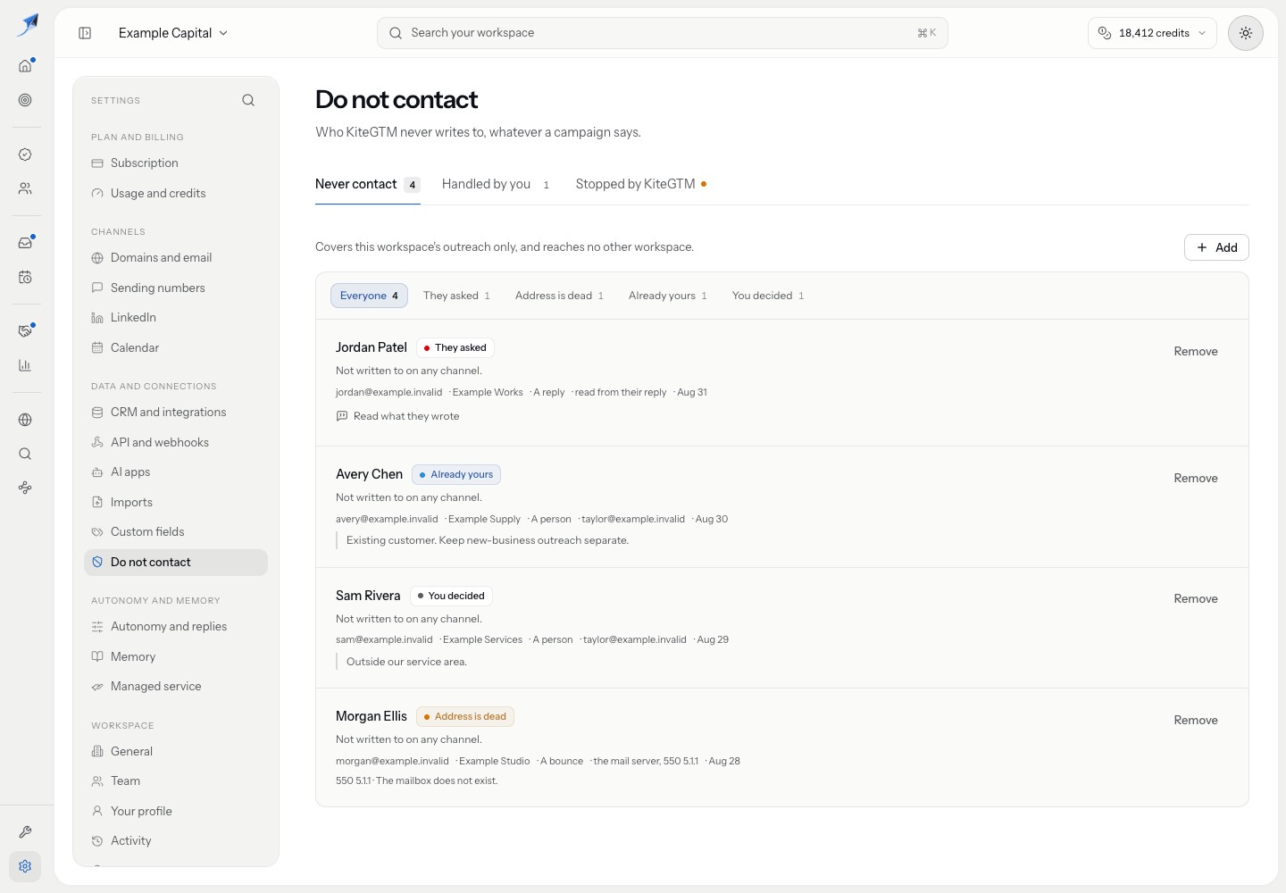The image size is (1286, 893).
Task: Open the inbox tray icon in the left rail
Action: (x=25, y=242)
